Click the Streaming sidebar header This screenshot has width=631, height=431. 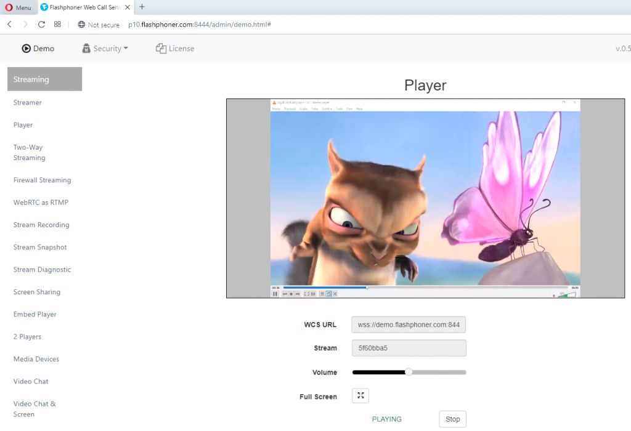(x=44, y=79)
